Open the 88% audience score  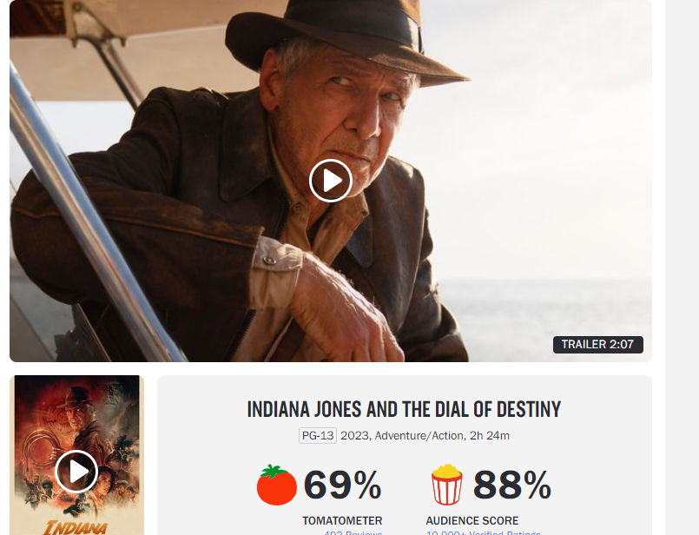pos(512,485)
